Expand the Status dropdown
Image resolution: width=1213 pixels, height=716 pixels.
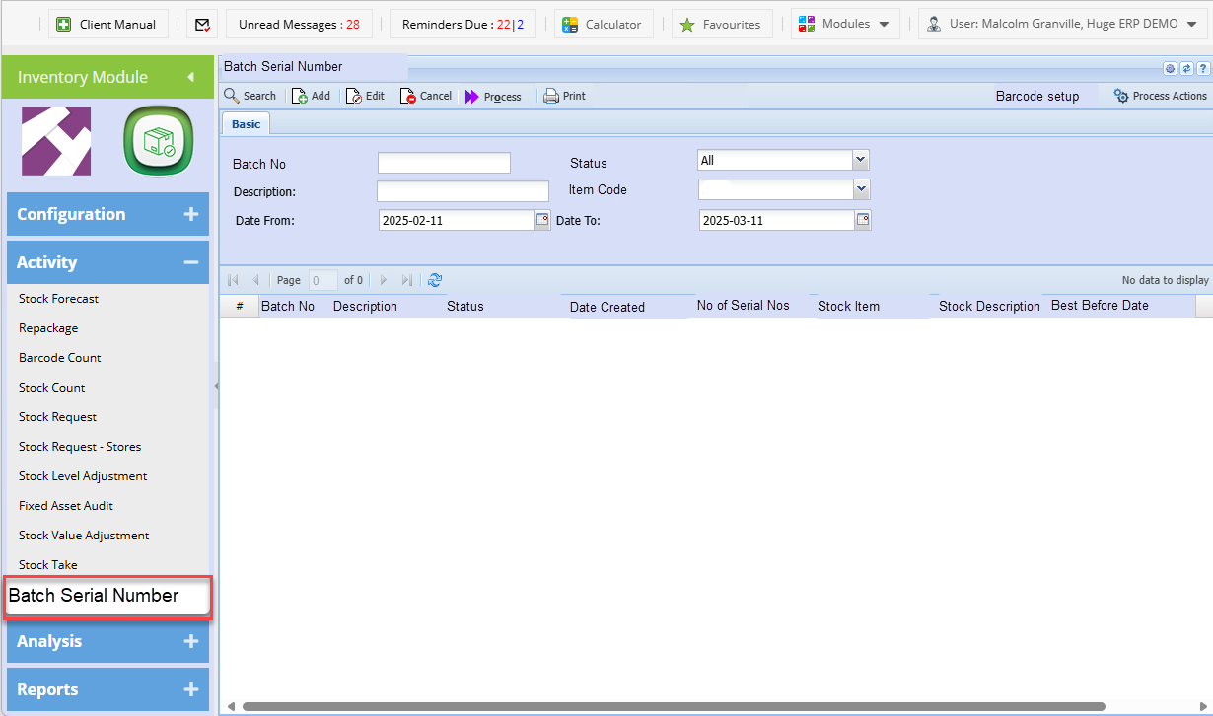point(861,160)
